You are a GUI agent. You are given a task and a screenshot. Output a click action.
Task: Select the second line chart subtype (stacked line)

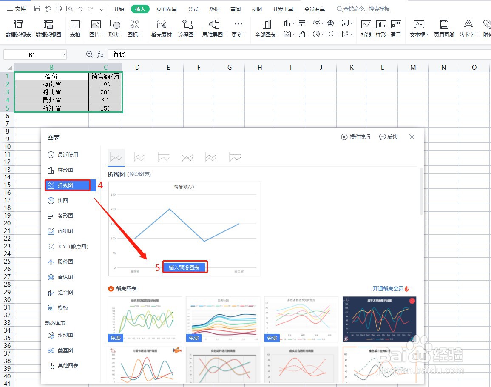pos(140,158)
